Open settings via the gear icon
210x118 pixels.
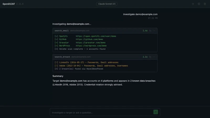(199, 4)
